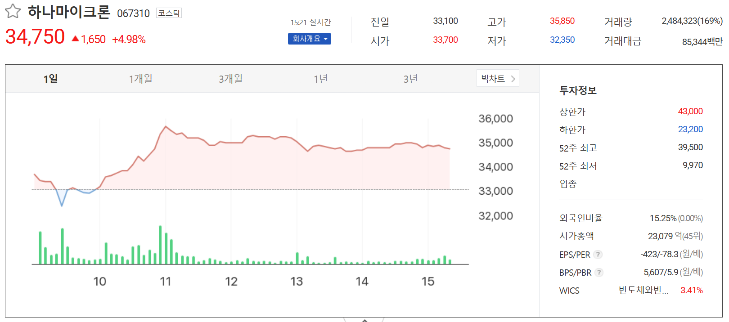Click the 52주 최고 value 39,500
The width and height of the screenshot is (729, 322).
pyautogui.click(x=690, y=148)
